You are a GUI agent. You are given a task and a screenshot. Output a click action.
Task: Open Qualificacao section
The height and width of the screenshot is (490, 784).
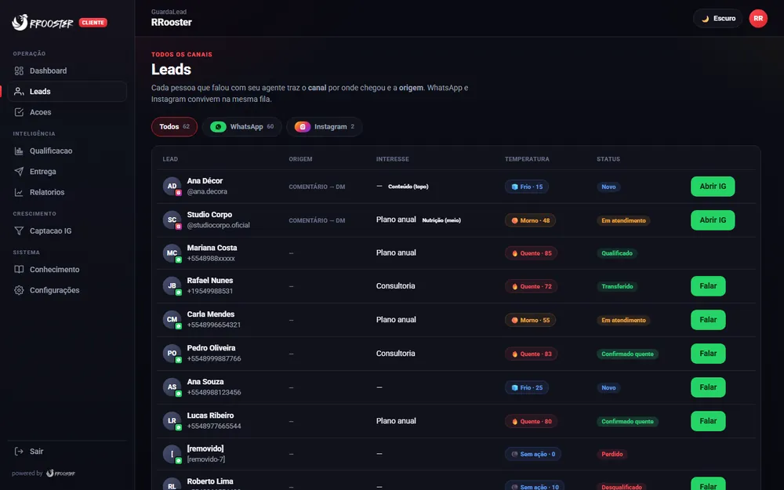coord(67,151)
